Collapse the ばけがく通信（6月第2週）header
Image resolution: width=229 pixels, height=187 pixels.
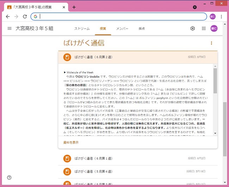pyautogui.click(x=123, y=57)
